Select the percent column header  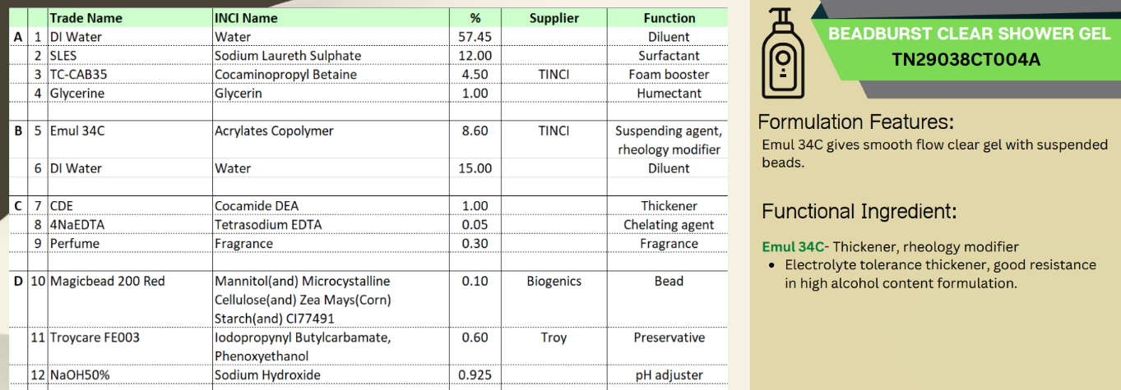coord(475,18)
